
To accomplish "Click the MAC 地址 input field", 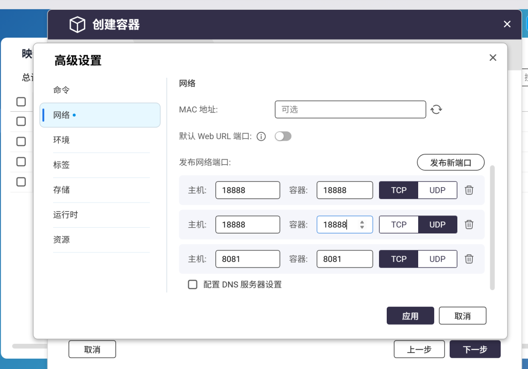I will tap(350, 109).
